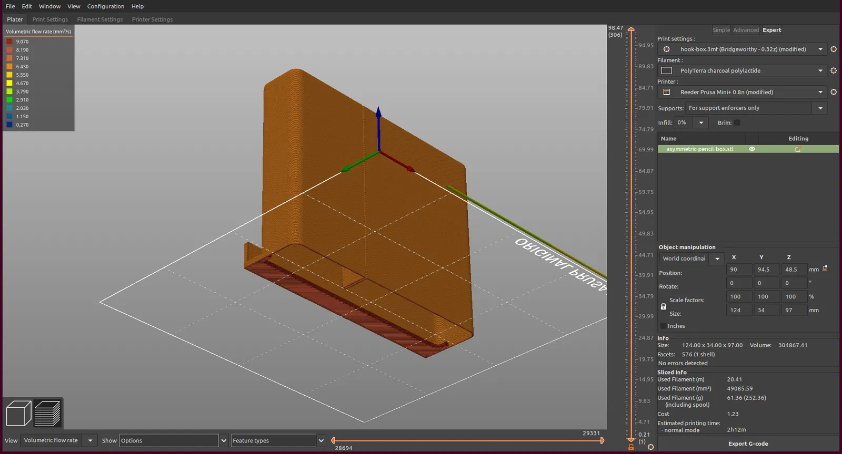Click the gear icon beside Reeder Prusa Mini+

[834, 92]
